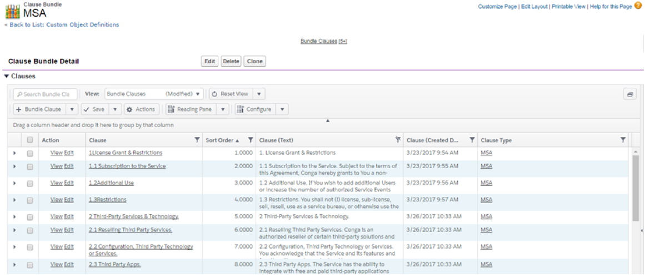This screenshot has height=278, width=650.
Task: Click the Edit button
Action: tap(210, 62)
